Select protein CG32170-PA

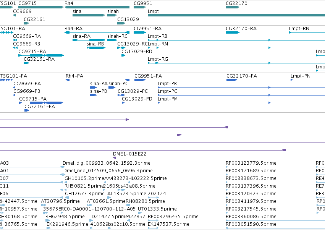pos(232,80)
